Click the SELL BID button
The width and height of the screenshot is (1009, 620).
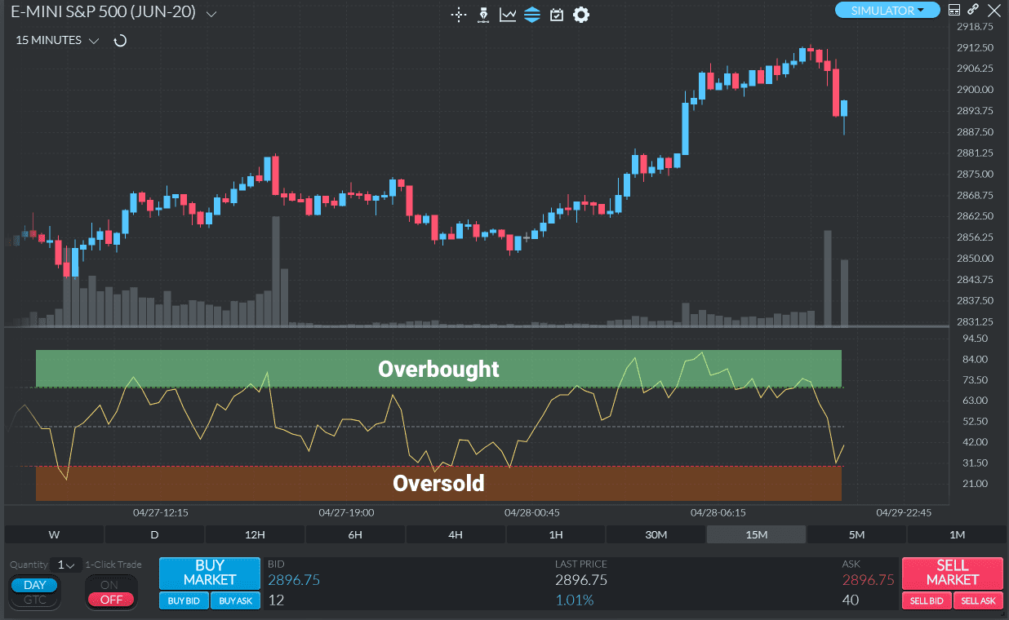pos(927,600)
